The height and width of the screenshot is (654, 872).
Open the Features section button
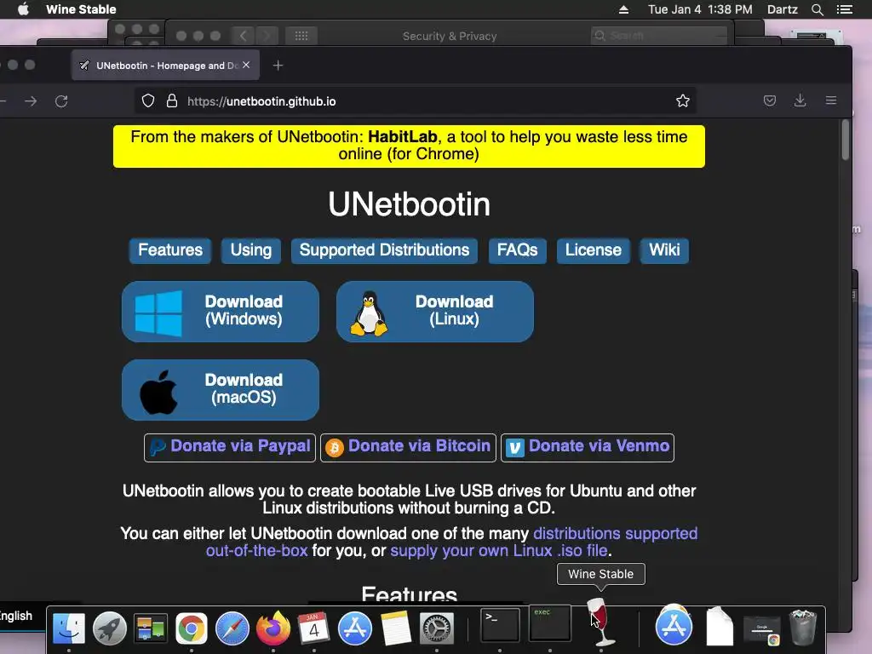(170, 250)
